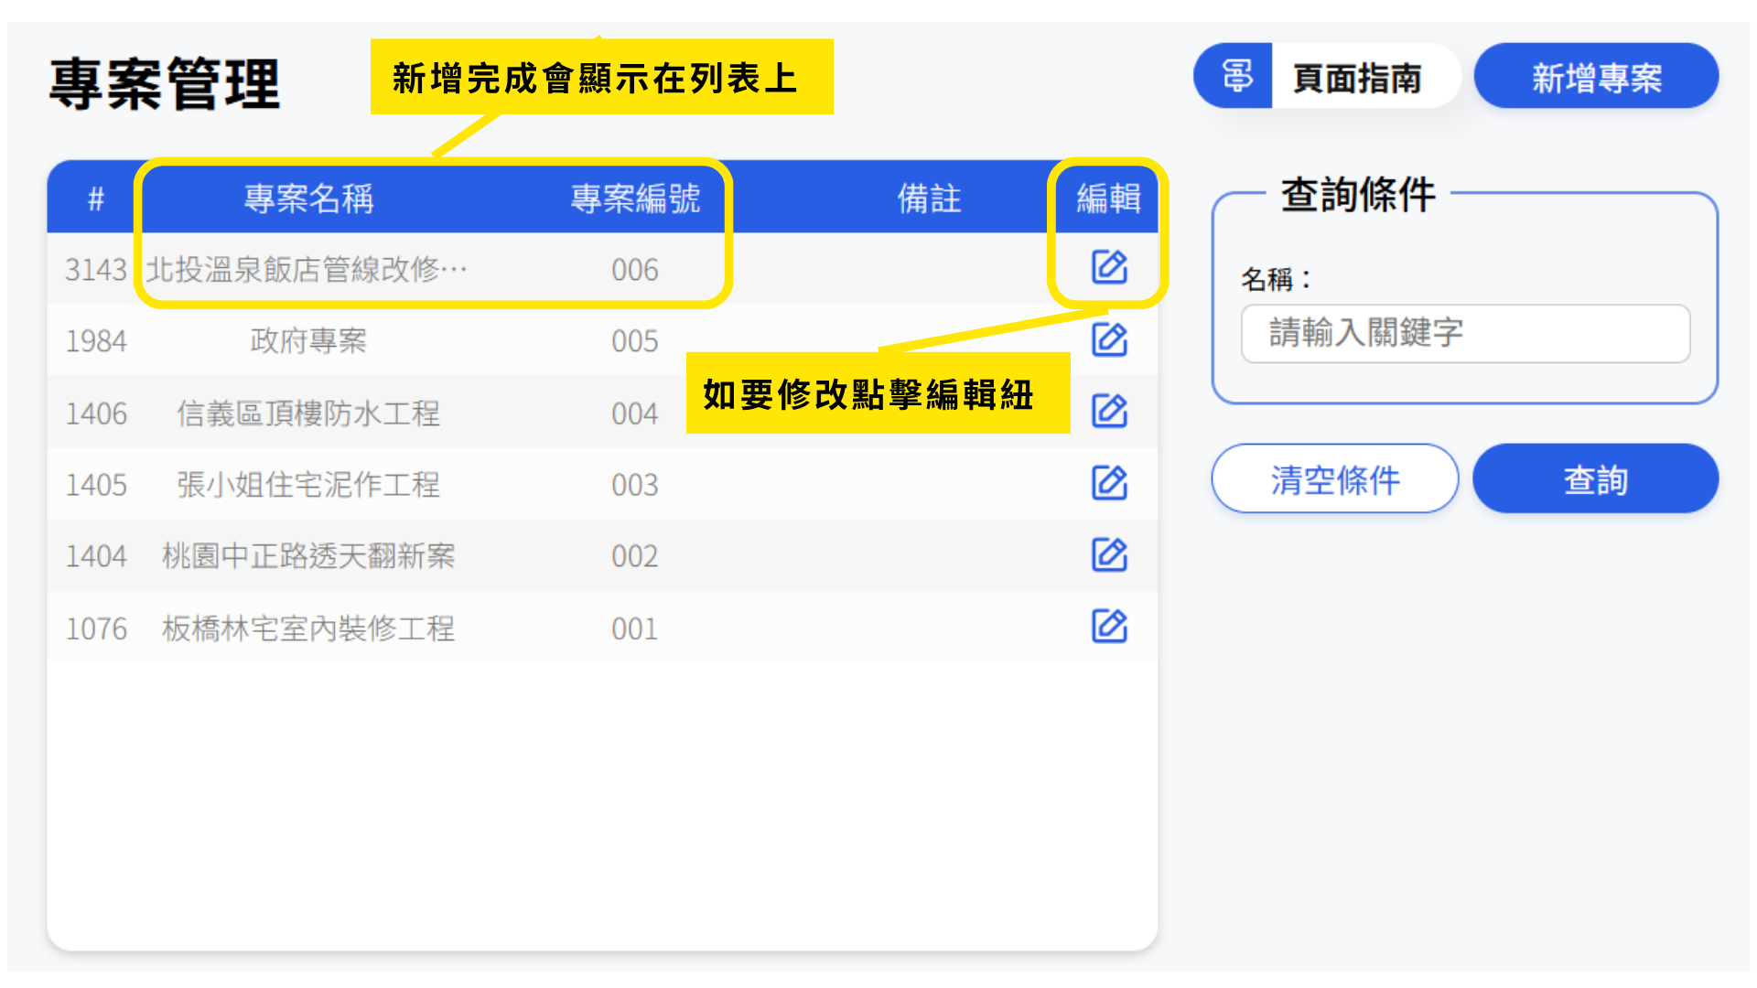Select row 3143 北投溫泉飯店管線改修
Viewport: 1757px width, 988px height.
coord(307,269)
